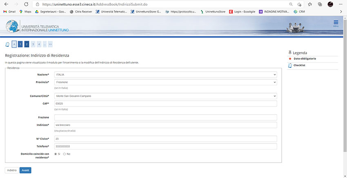Click the empty Frazione field

pos(165,117)
